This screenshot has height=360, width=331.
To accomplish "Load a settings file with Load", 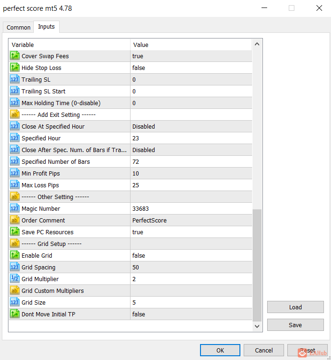I will coord(295,307).
